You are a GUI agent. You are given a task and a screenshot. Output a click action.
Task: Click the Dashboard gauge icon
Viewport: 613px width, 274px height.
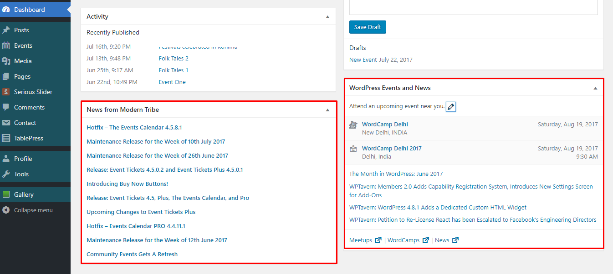tap(6, 10)
